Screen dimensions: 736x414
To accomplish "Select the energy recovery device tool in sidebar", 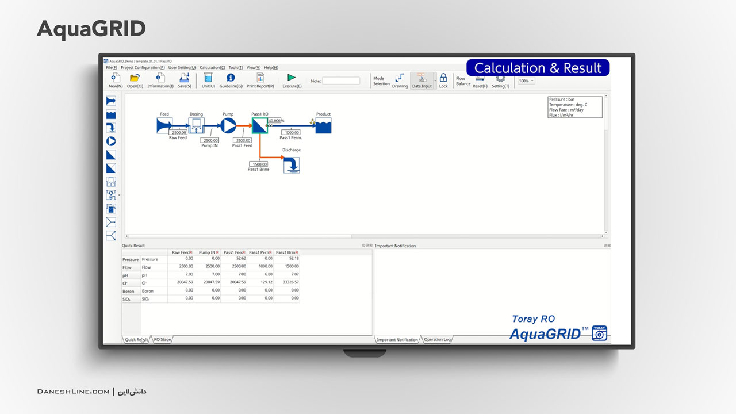I will (x=111, y=195).
